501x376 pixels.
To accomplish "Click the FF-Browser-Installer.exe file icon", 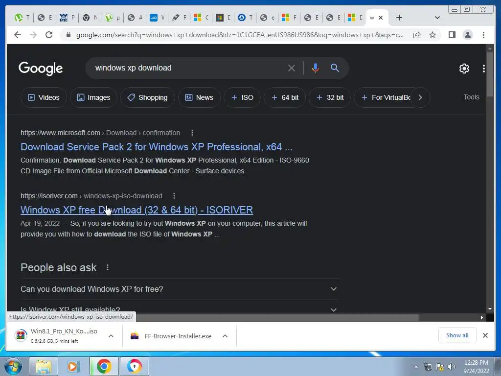I will click(x=135, y=336).
